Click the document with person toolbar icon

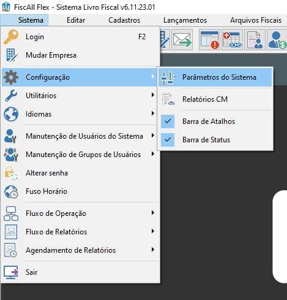point(255,40)
